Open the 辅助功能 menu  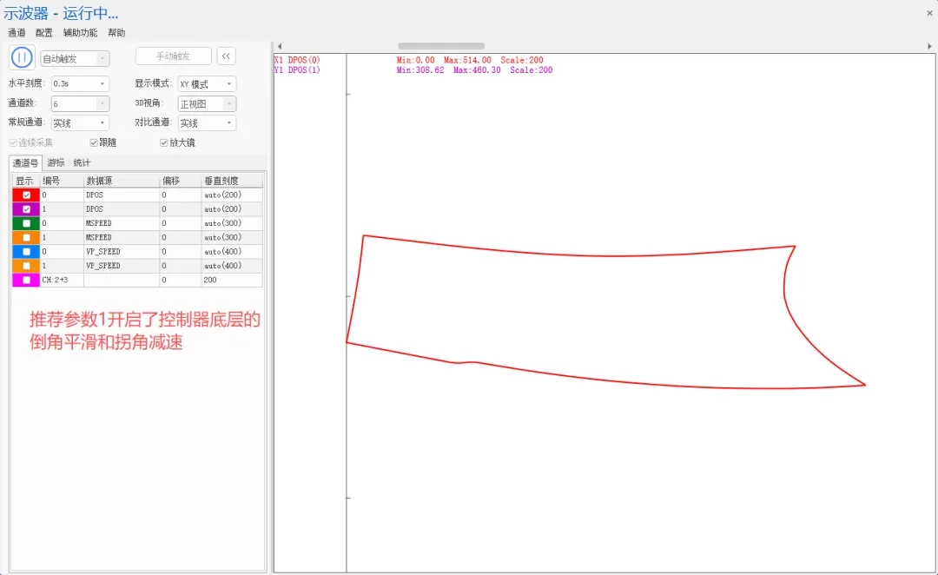(x=80, y=33)
